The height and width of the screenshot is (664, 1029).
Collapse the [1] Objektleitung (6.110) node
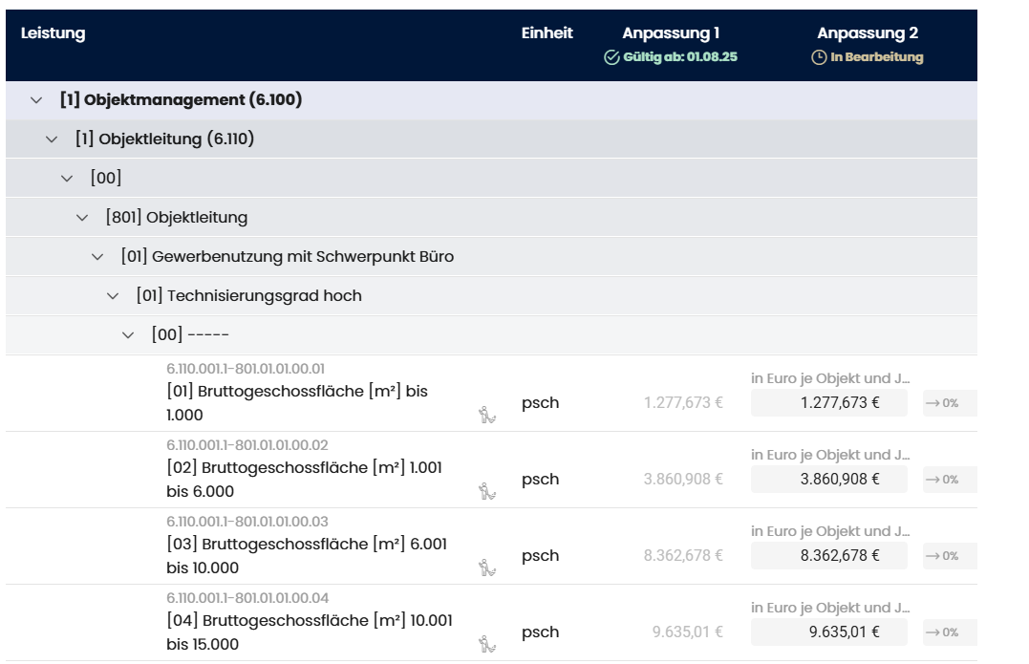(x=52, y=139)
